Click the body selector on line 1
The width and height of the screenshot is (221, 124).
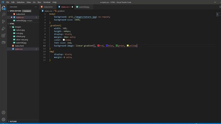click(52, 14)
